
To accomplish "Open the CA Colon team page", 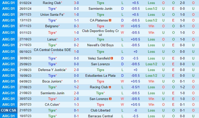I will click(x=52, y=104).
